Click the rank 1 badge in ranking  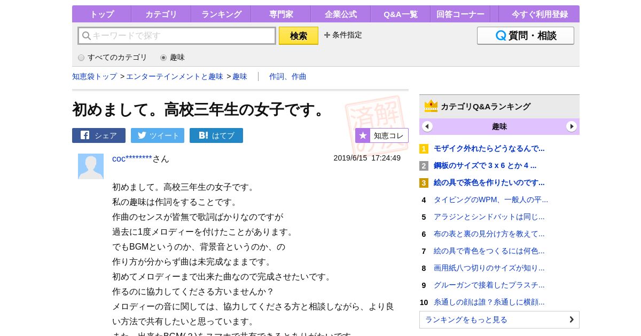pos(424,149)
